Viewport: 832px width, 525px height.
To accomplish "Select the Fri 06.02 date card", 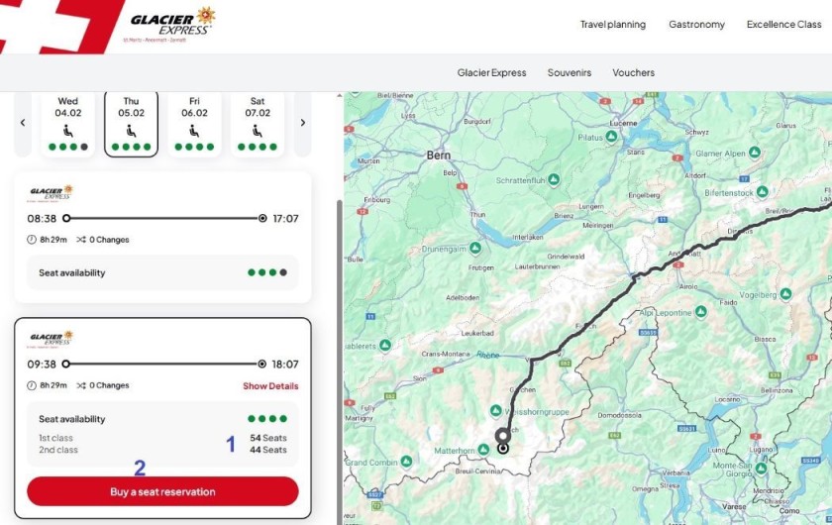I will pyautogui.click(x=194, y=124).
